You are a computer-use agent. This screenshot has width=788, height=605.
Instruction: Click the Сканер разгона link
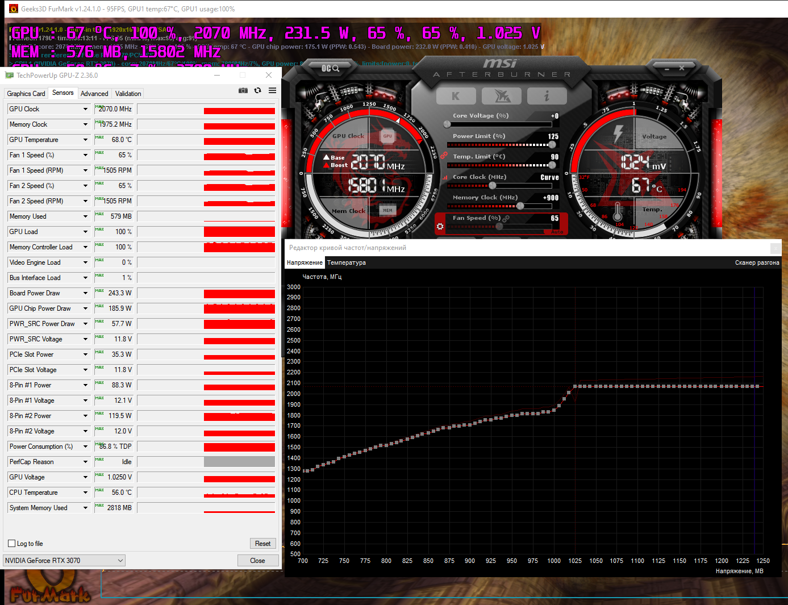click(757, 262)
